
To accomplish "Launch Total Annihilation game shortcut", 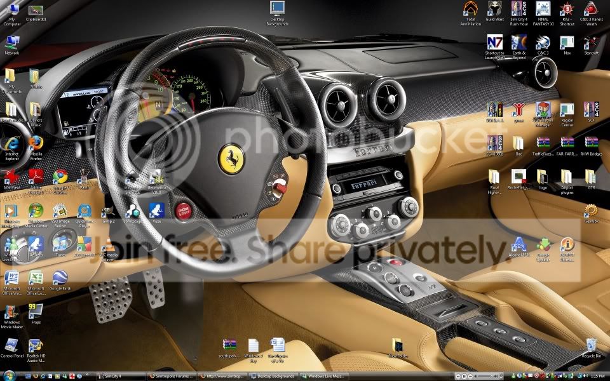I will [x=470, y=13].
